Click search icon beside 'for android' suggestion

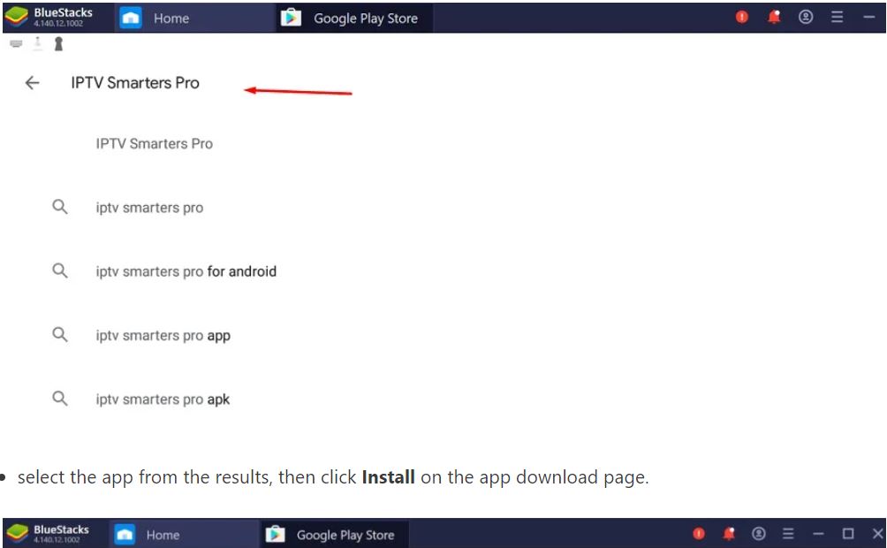[x=60, y=270]
